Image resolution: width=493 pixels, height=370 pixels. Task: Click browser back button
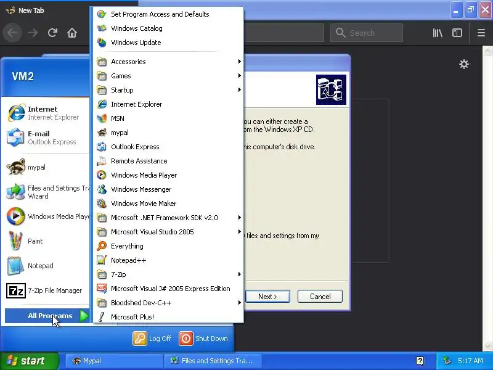pyautogui.click(x=12, y=33)
